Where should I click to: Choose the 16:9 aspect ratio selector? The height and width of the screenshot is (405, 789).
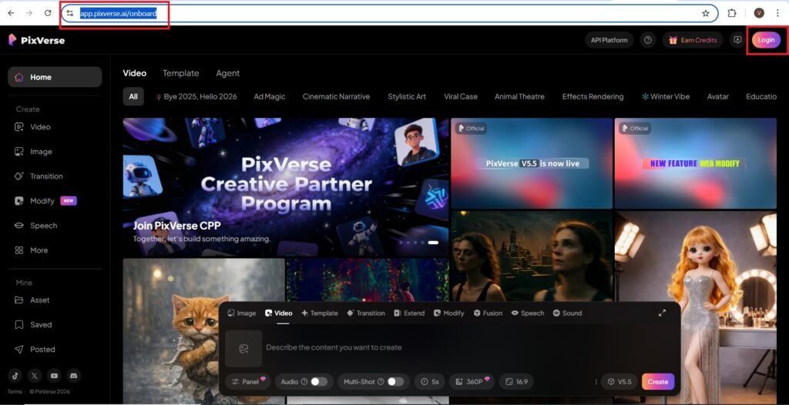tap(516, 381)
